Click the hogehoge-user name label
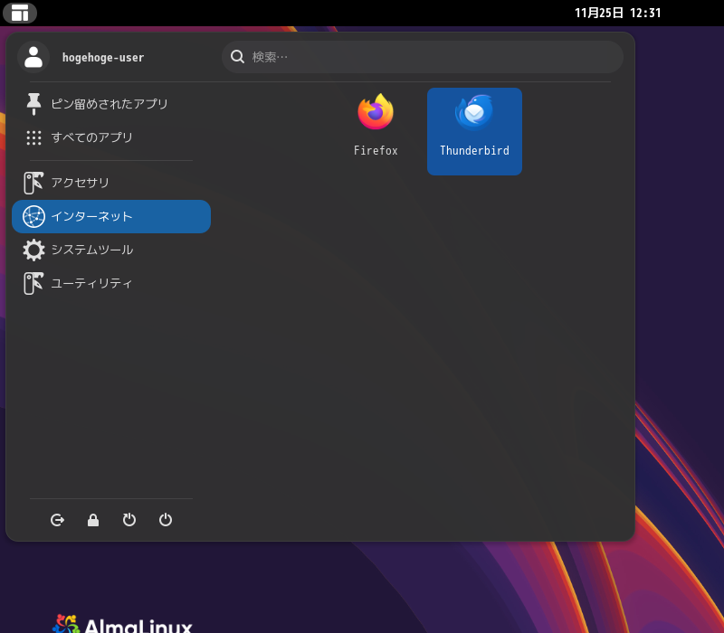Viewport: 724px width, 633px height. tap(103, 58)
